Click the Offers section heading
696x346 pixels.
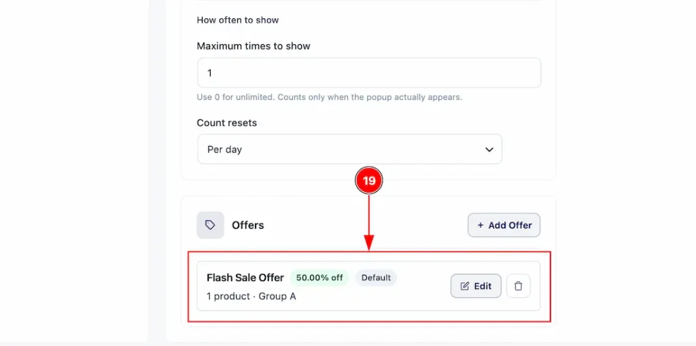coord(247,225)
